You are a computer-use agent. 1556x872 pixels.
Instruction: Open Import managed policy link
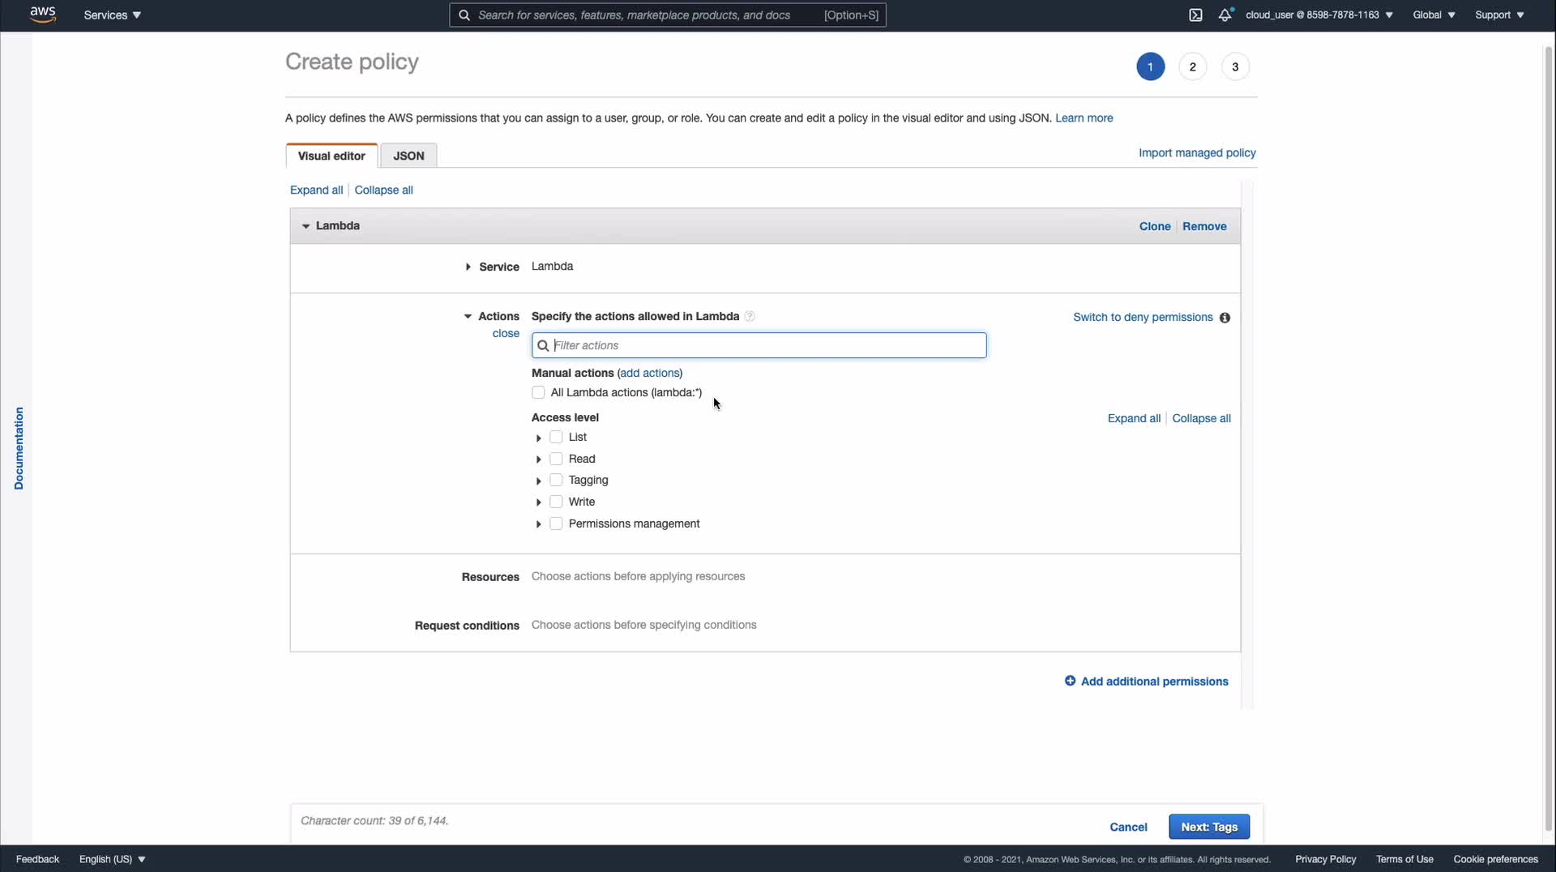pos(1197,152)
